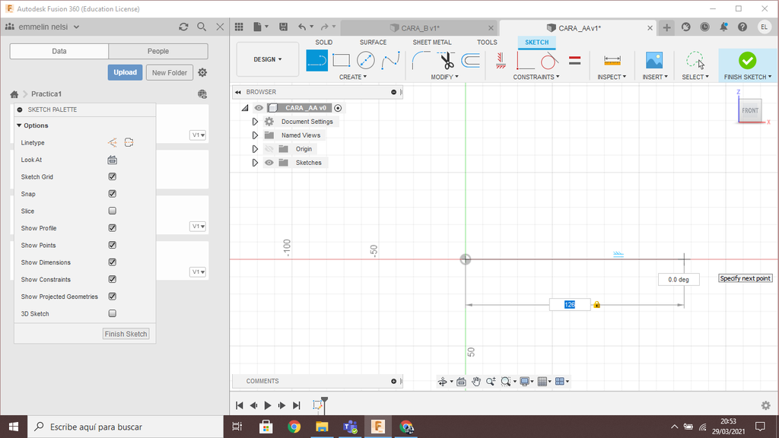
Task: Open the INSPECT dropdown menu
Action: (x=612, y=77)
